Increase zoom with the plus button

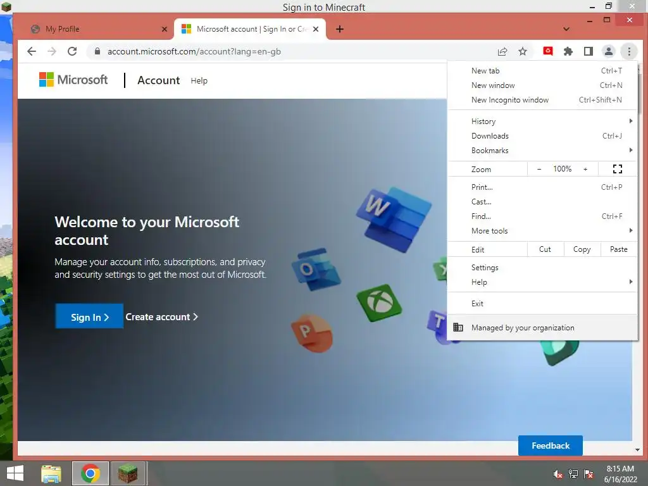[585, 169]
